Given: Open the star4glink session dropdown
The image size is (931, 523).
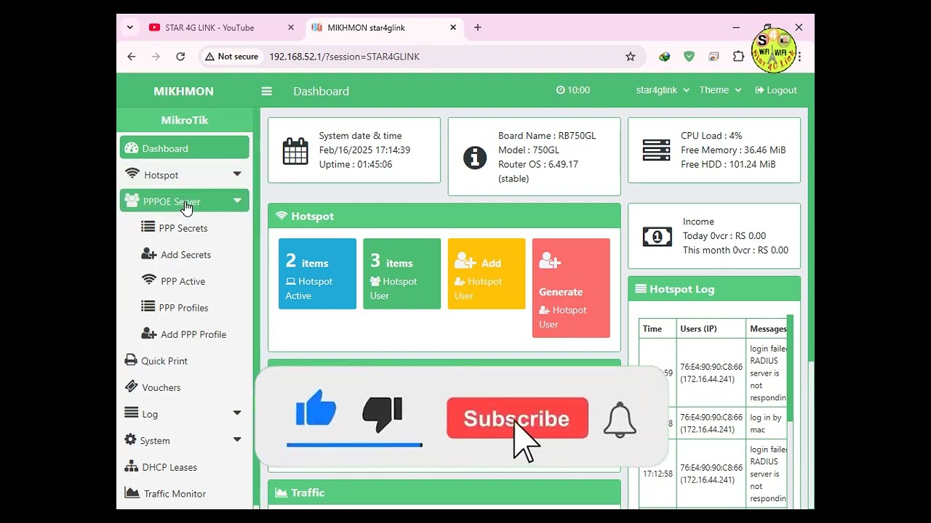Looking at the screenshot, I should pyautogui.click(x=663, y=90).
